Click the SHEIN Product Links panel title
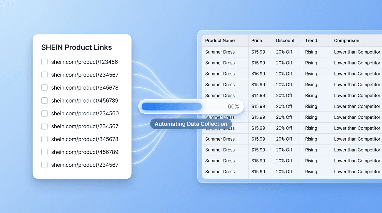382x213 pixels. point(76,47)
